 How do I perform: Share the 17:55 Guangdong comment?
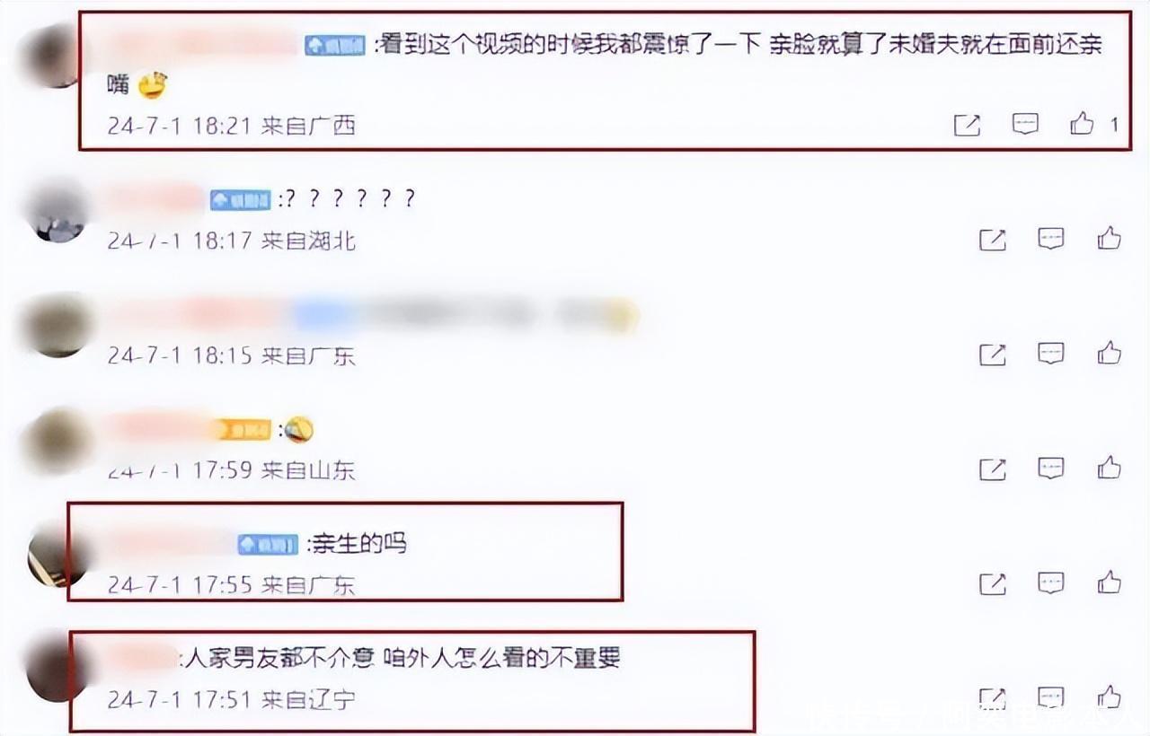click(993, 583)
